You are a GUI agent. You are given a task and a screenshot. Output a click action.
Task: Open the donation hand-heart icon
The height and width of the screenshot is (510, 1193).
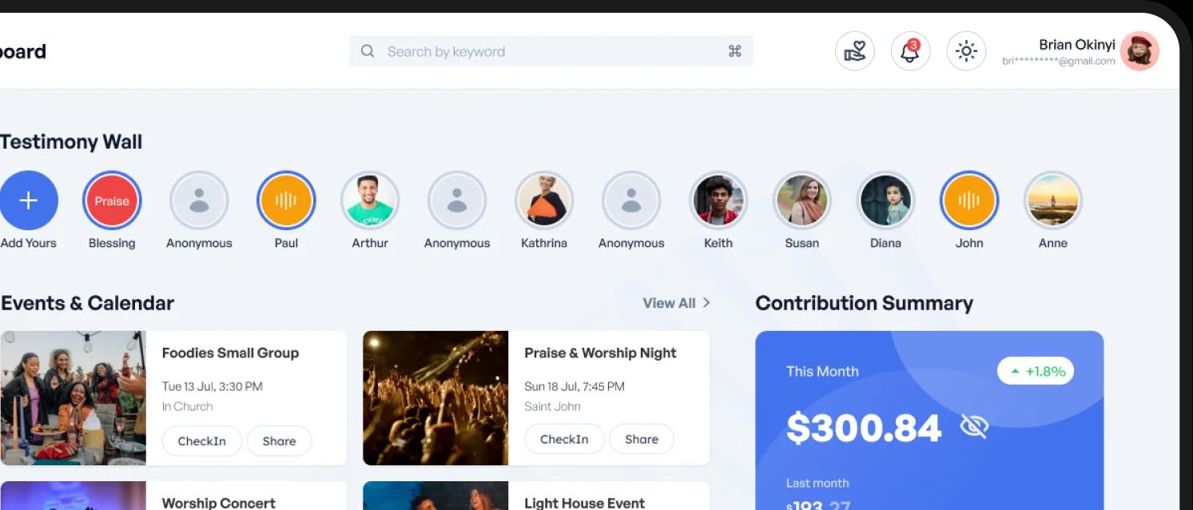click(855, 51)
